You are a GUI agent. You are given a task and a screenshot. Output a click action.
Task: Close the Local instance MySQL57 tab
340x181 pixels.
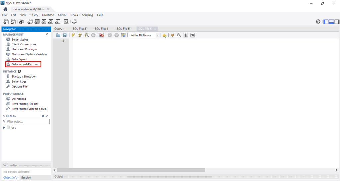(x=48, y=9)
